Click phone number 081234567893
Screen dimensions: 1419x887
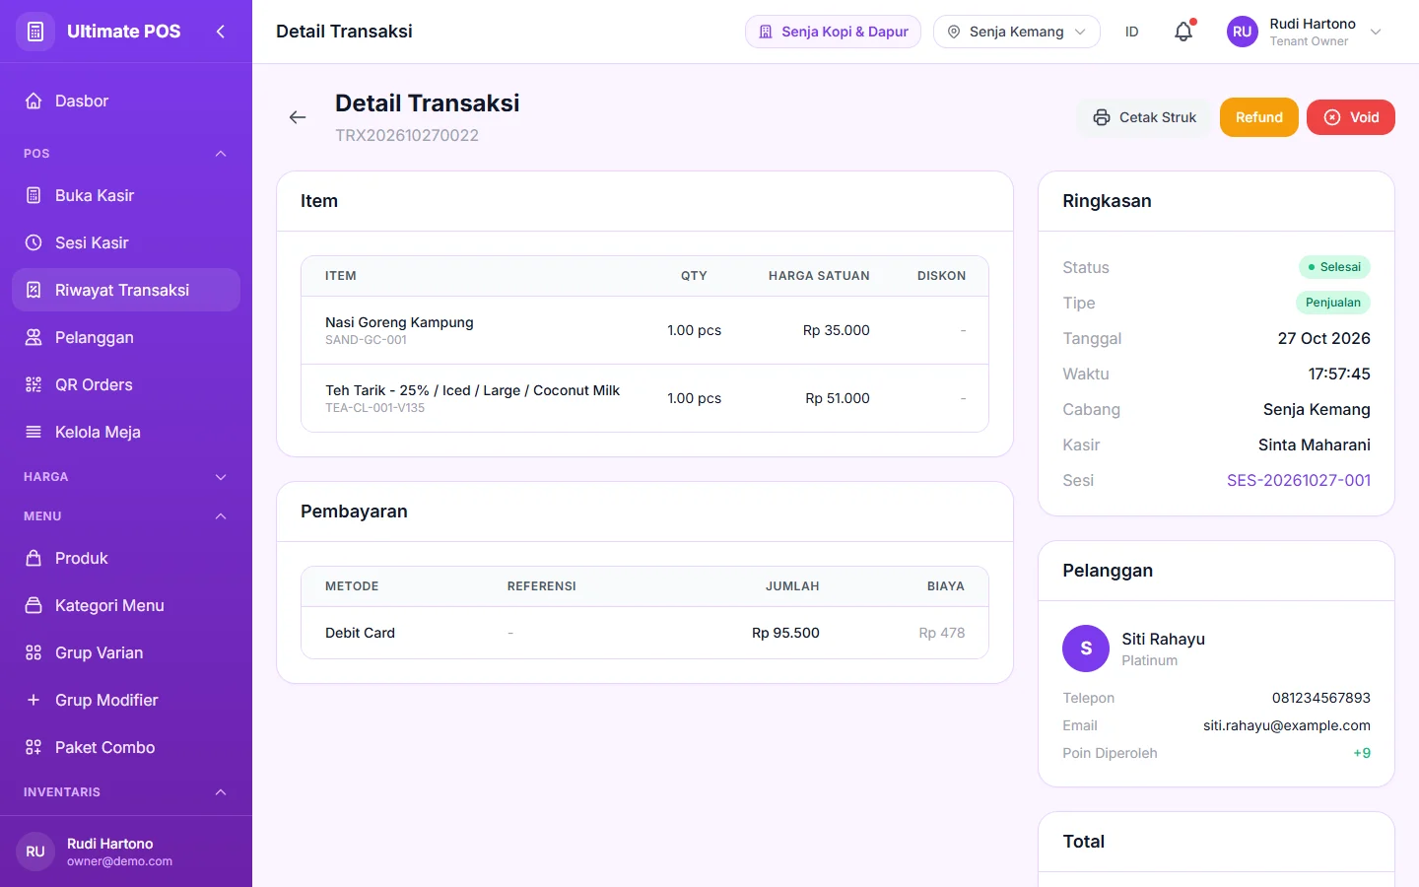[1320, 698]
